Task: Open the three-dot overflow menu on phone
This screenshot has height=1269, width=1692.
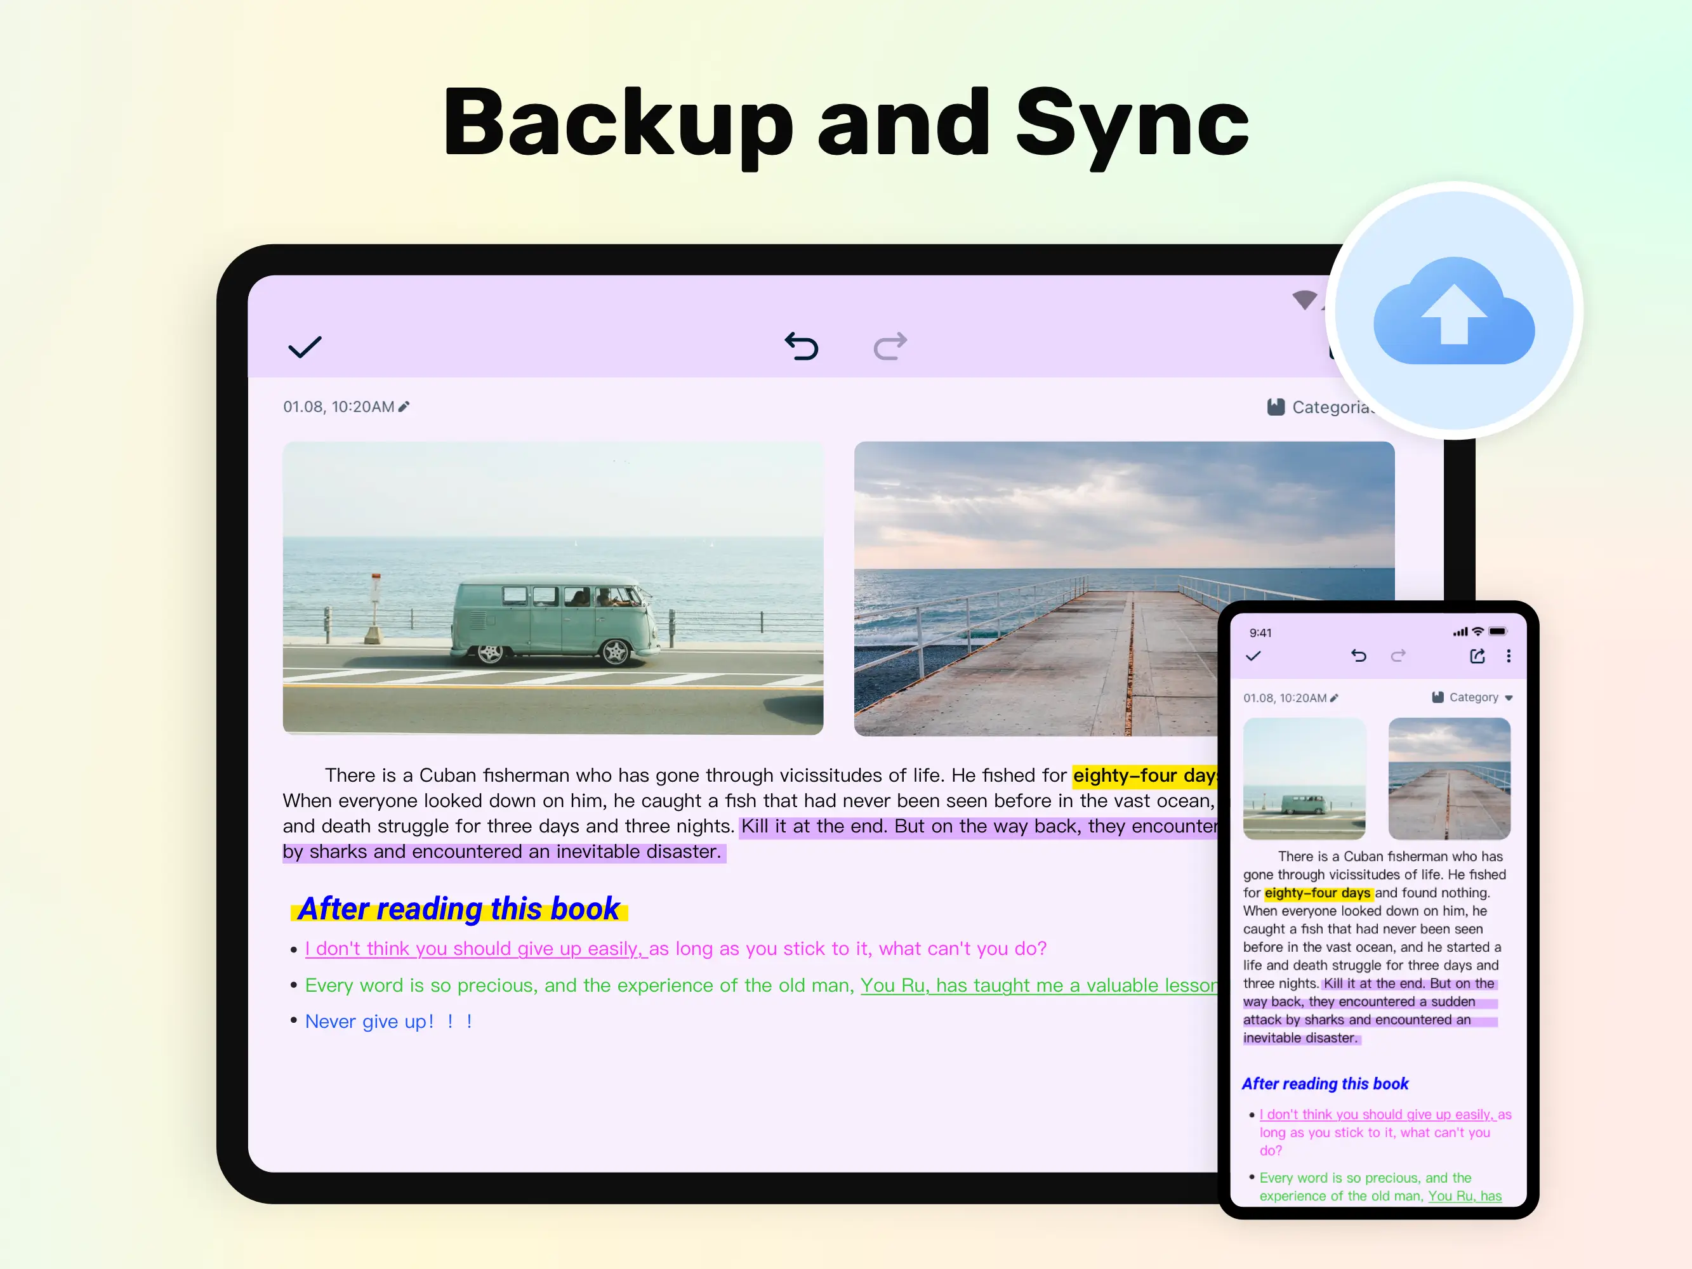Action: [1509, 656]
